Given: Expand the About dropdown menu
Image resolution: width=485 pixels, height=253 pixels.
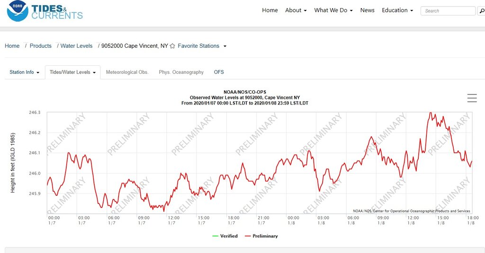Looking at the screenshot, I should [296, 10].
